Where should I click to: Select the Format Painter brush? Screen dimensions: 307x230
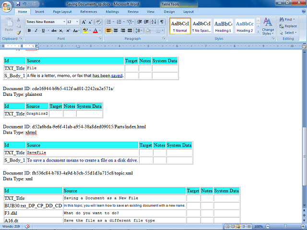click(18, 33)
